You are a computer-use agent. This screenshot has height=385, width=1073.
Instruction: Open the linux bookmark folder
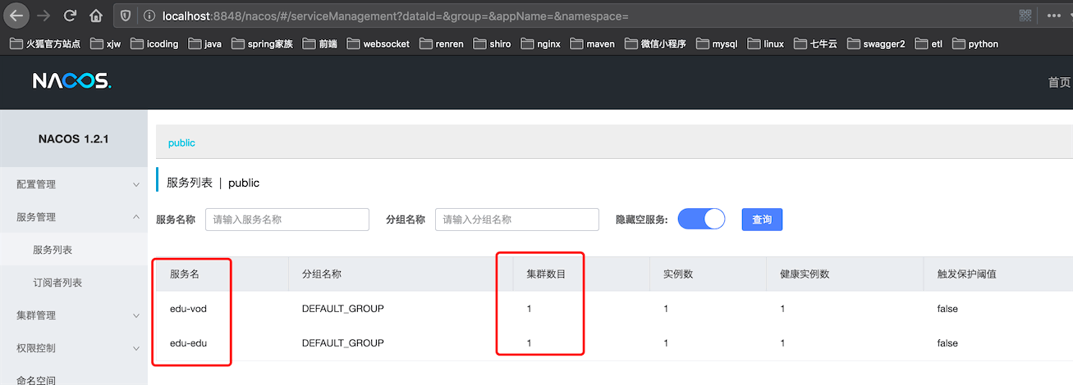click(x=765, y=44)
